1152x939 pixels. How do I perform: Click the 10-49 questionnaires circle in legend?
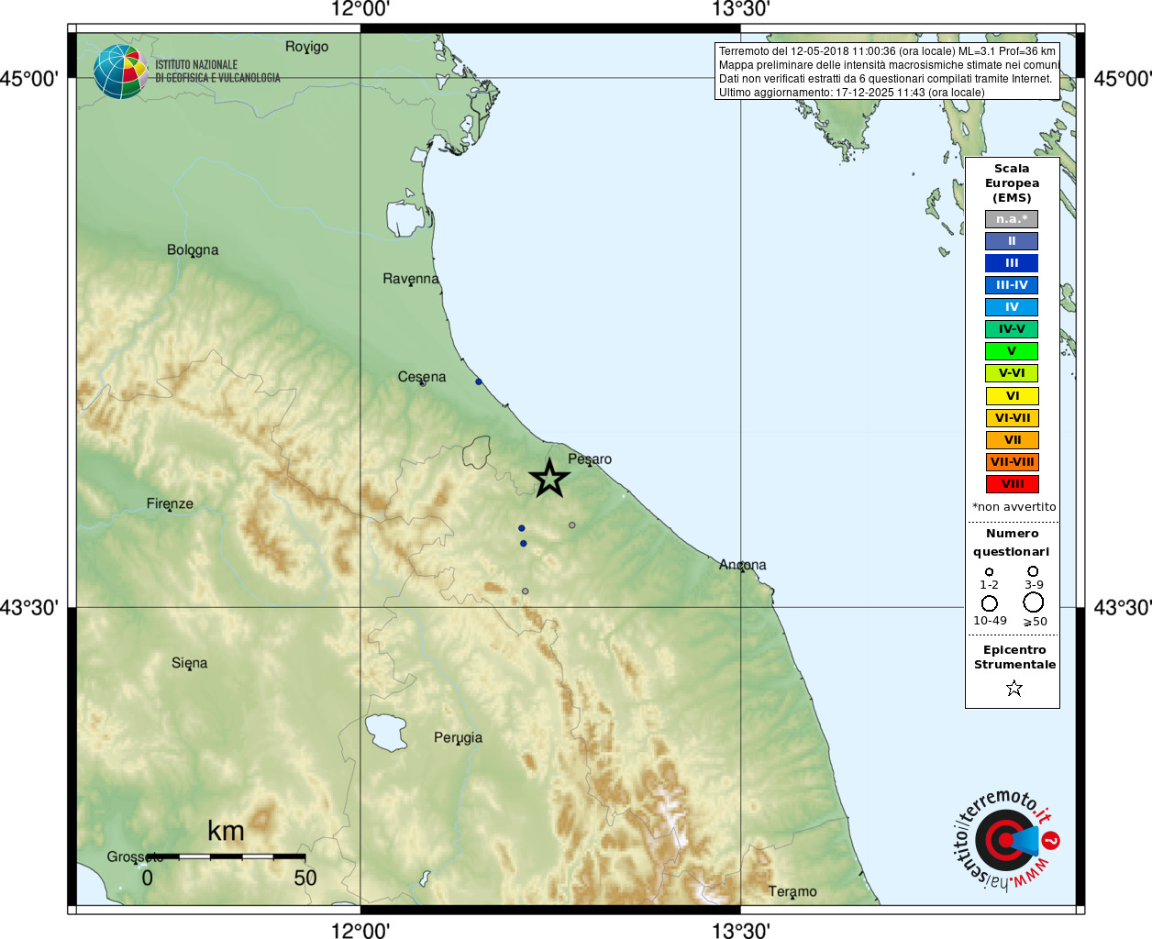coord(990,603)
